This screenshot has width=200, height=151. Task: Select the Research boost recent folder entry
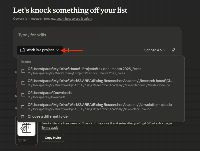click(100, 83)
